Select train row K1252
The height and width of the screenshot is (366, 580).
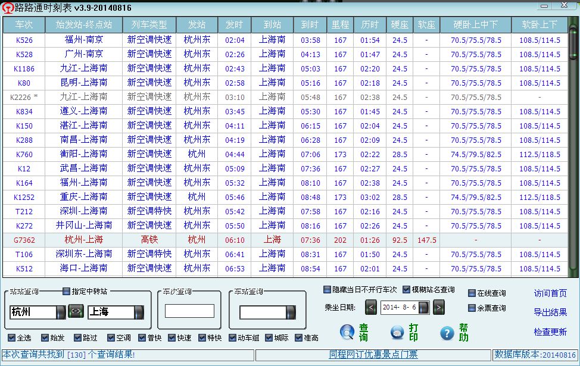285,197
